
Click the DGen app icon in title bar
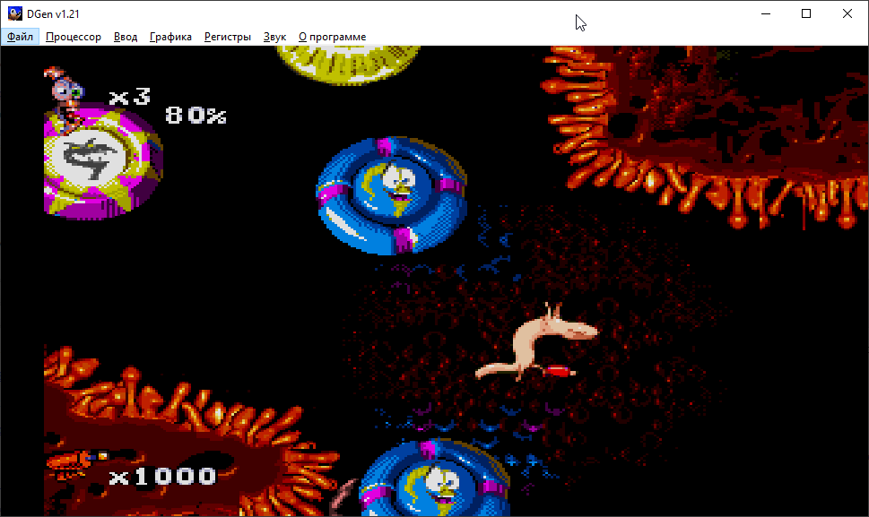(15, 13)
